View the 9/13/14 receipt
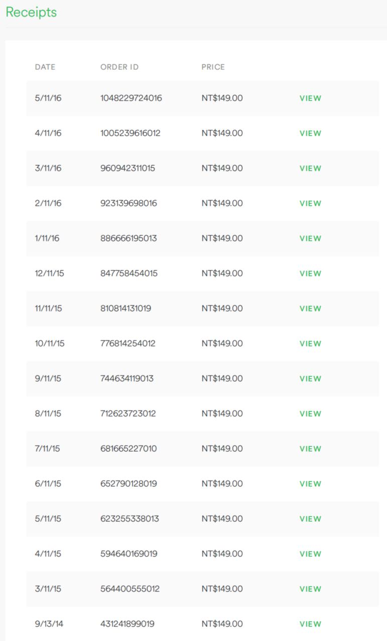The height and width of the screenshot is (641, 387). click(310, 624)
